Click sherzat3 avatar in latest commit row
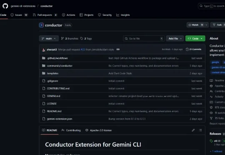225x155 pixels. pyautogui.click(x=43, y=50)
